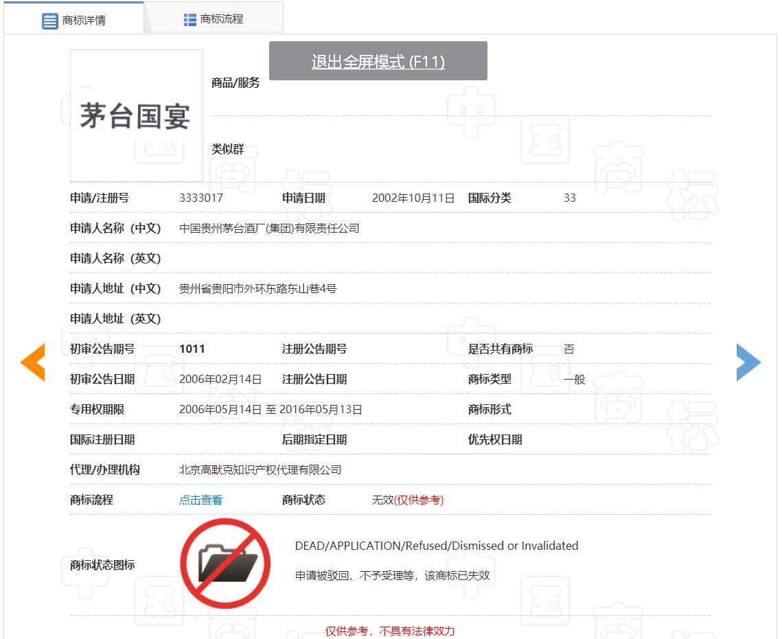The width and height of the screenshot is (782, 639).
Task: Select exclusive right period 2006年05月14日 至 2016年05月13日
Action: click(271, 409)
